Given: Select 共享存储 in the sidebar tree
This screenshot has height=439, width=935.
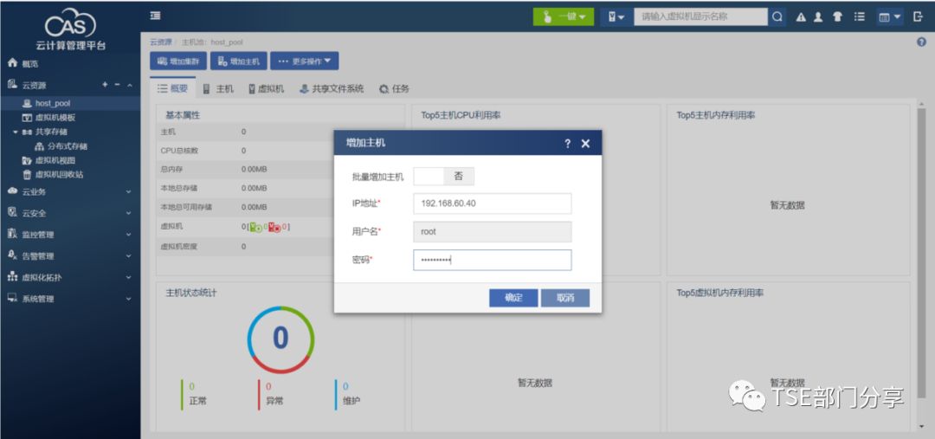Looking at the screenshot, I should [x=51, y=132].
